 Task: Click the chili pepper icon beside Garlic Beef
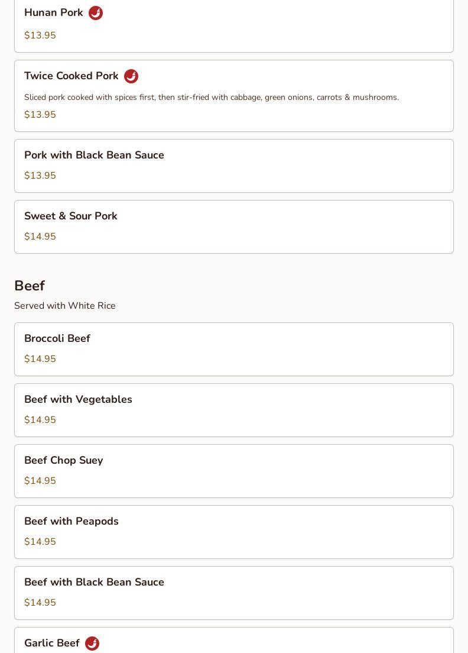(92, 644)
